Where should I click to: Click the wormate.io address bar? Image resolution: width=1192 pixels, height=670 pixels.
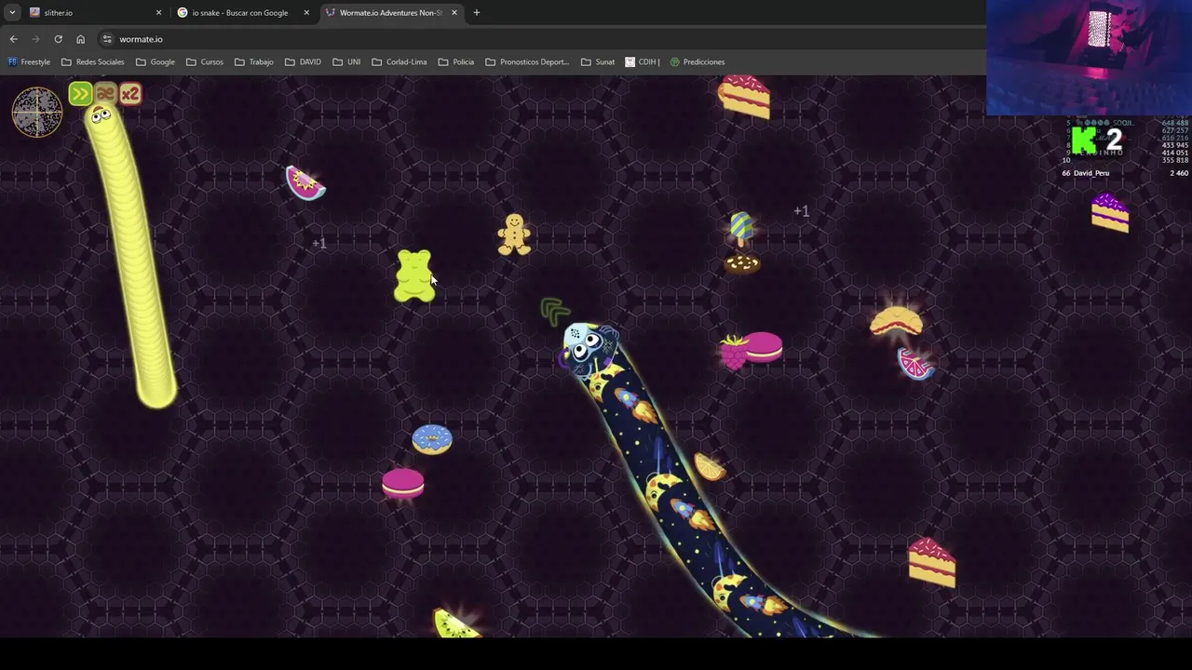(540, 39)
